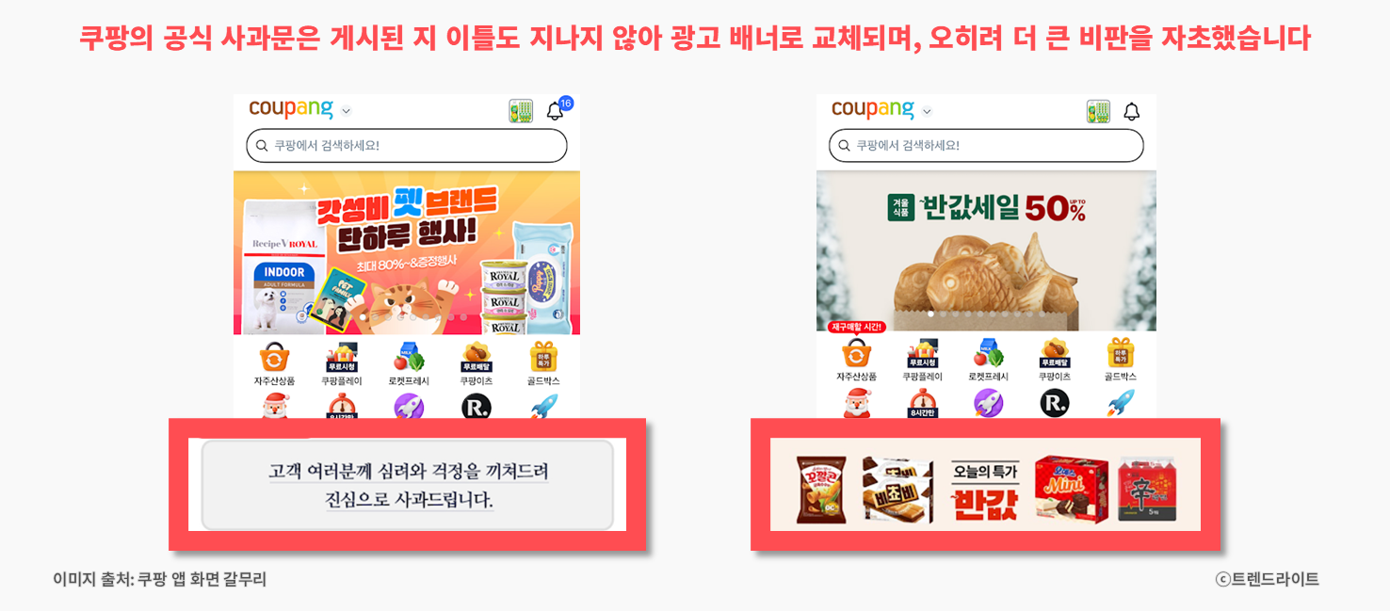Click the bell icon without a badge

1132,111
